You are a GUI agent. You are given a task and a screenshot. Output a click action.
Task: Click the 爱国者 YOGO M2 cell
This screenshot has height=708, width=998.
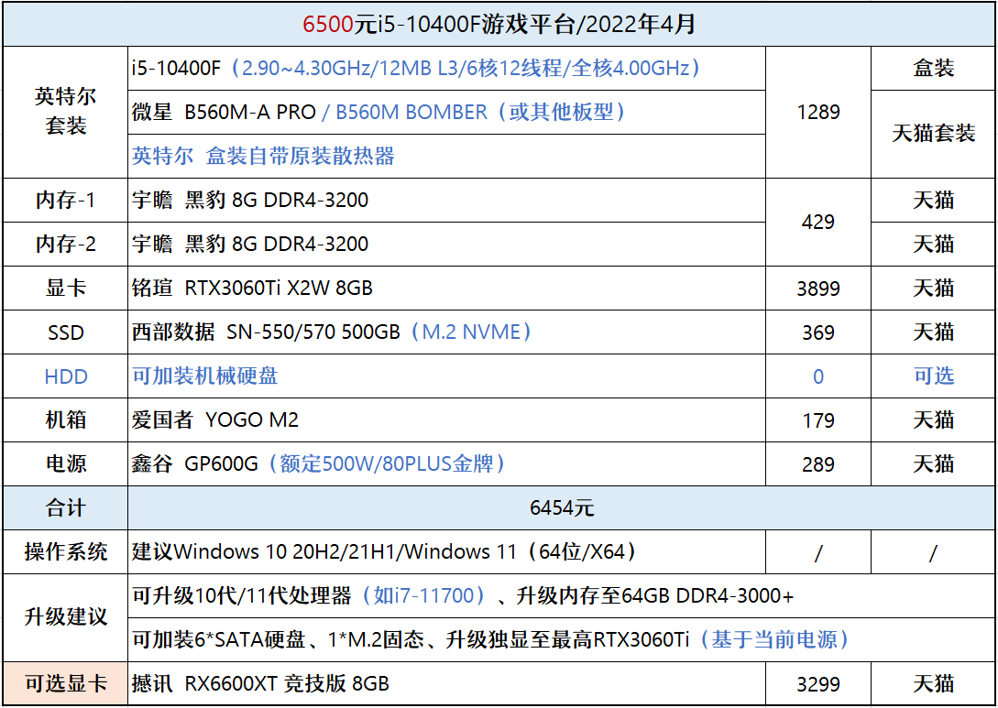(x=447, y=420)
